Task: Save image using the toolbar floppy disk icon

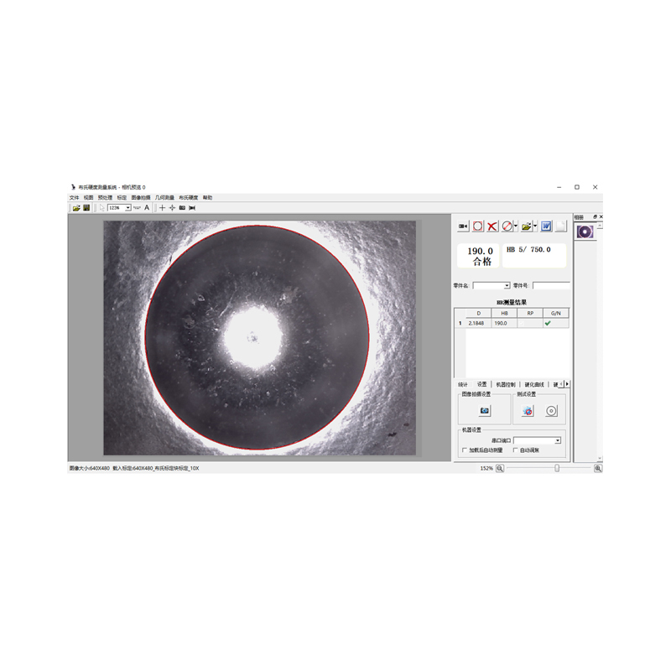Action: click(86, 208)
